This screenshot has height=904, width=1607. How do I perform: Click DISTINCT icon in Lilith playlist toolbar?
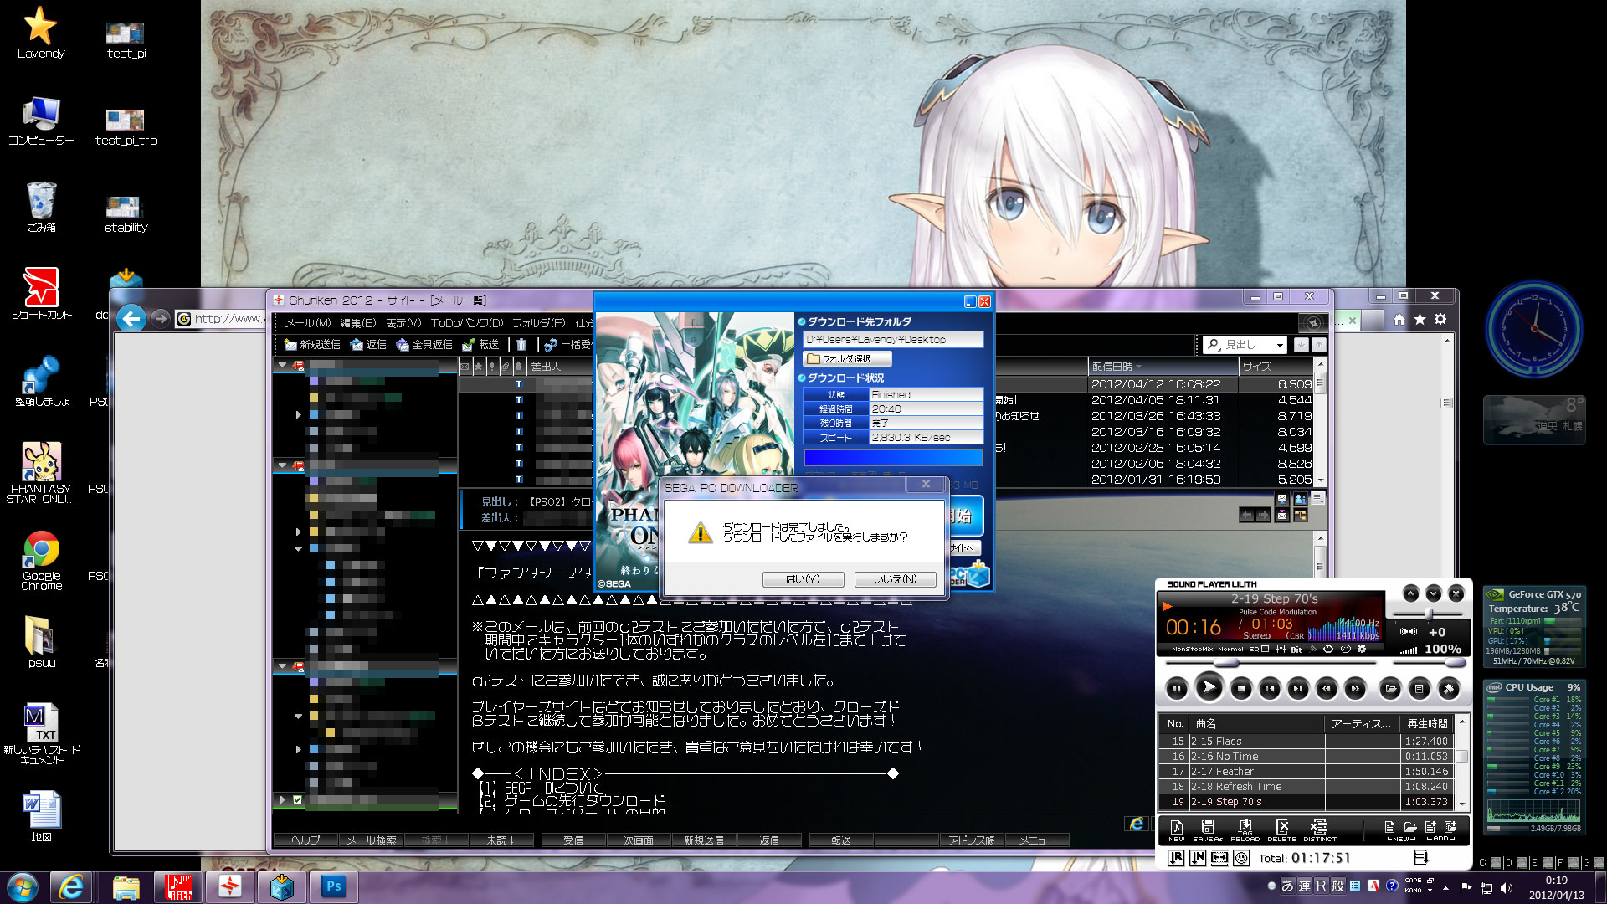(1319, 830)
